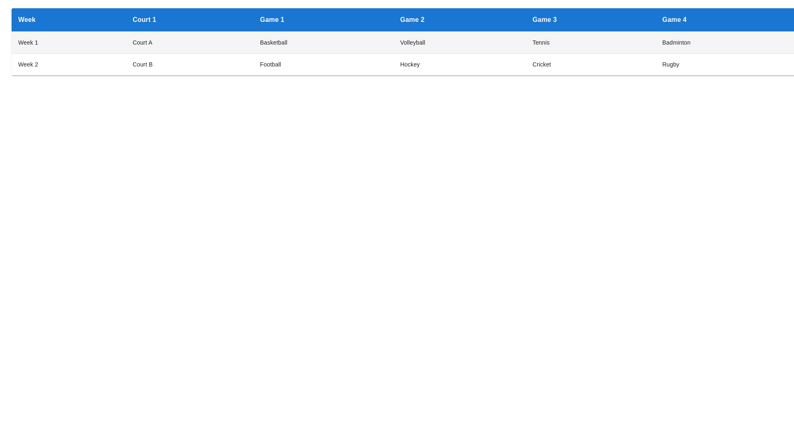Select Cricket in Week 2 row
The image size is (794, 446).
541,64
